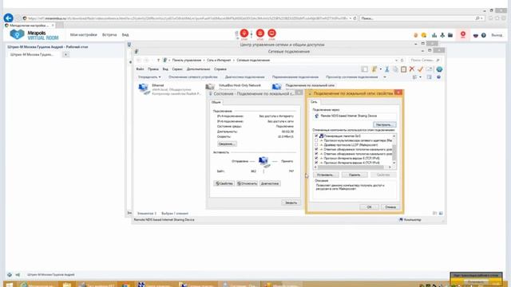Uncheck the Internet Protocol version 4 (TCP/IPv4) component
Viewport: 511px width, 287px height.
(x=316, y=163)
